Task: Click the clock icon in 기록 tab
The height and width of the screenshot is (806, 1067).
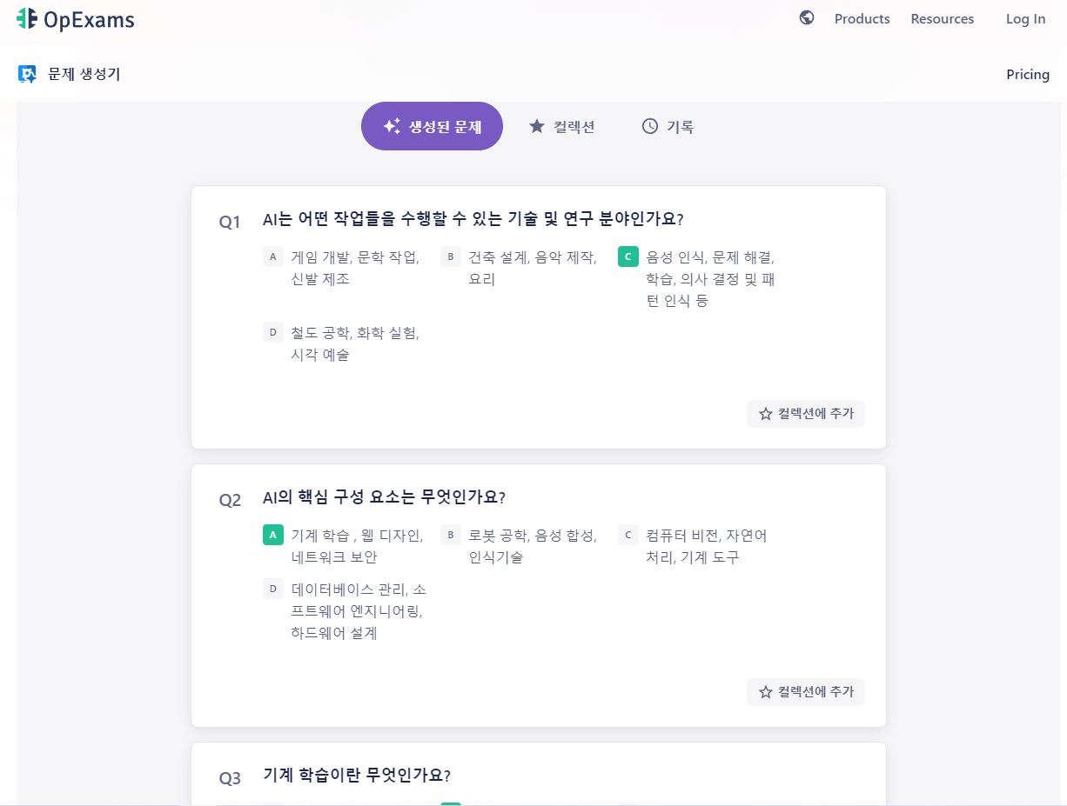Action: point(650,126)
